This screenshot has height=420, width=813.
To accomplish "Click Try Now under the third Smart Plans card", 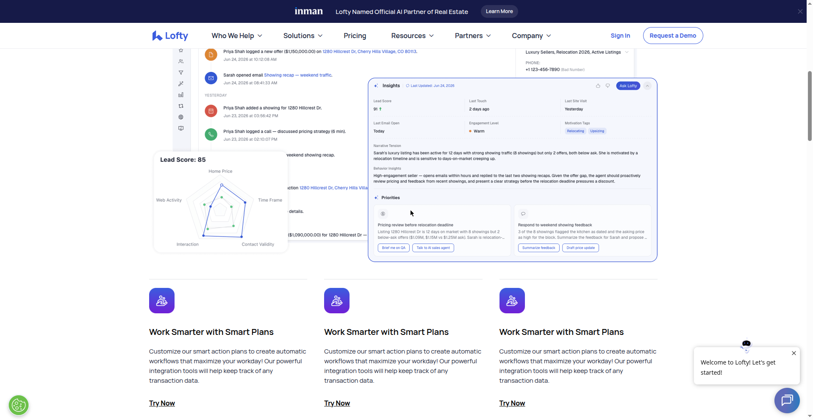I will [x=512, y=403].
